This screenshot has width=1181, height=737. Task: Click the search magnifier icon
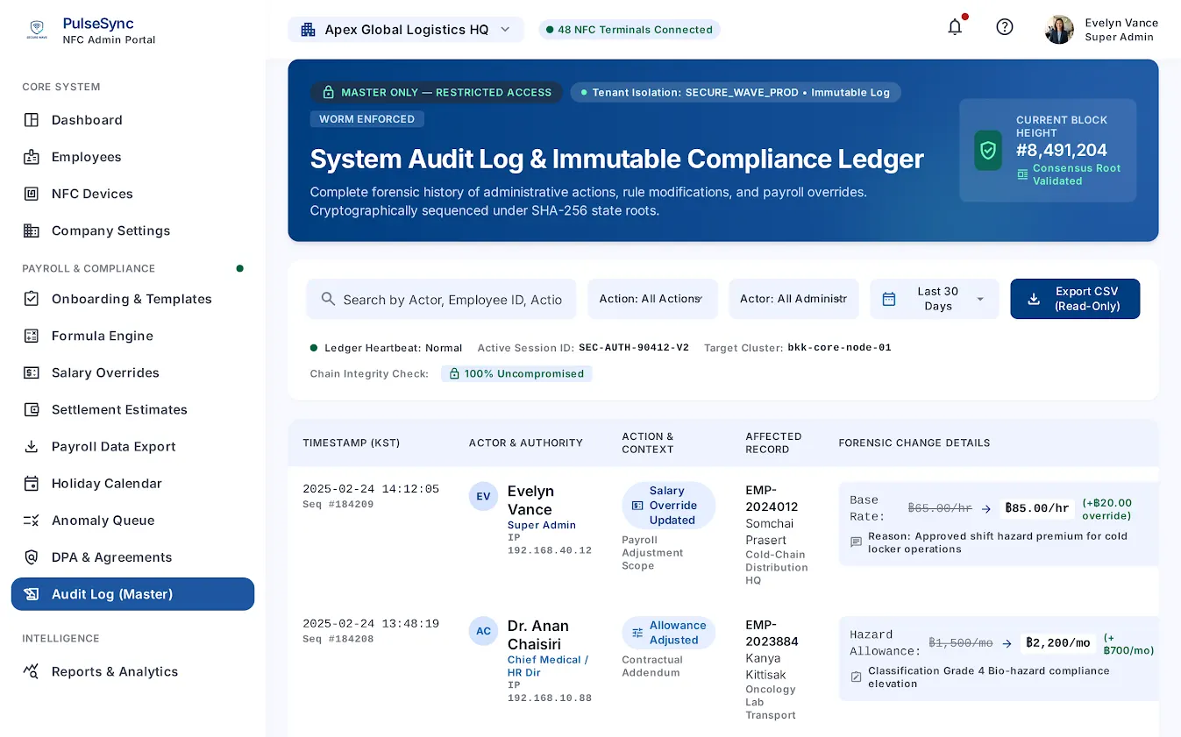coord(329,299)
